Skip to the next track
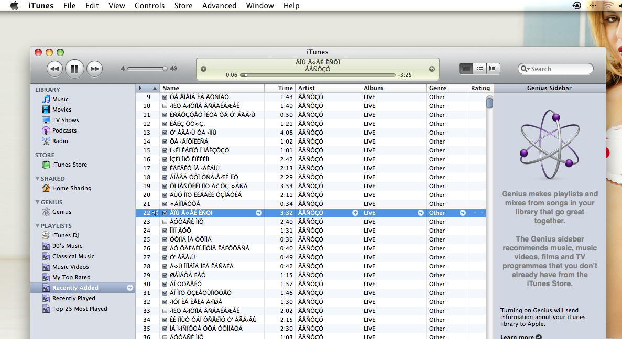The width and height of the screenshot is (622, 339). click(94, 69)
